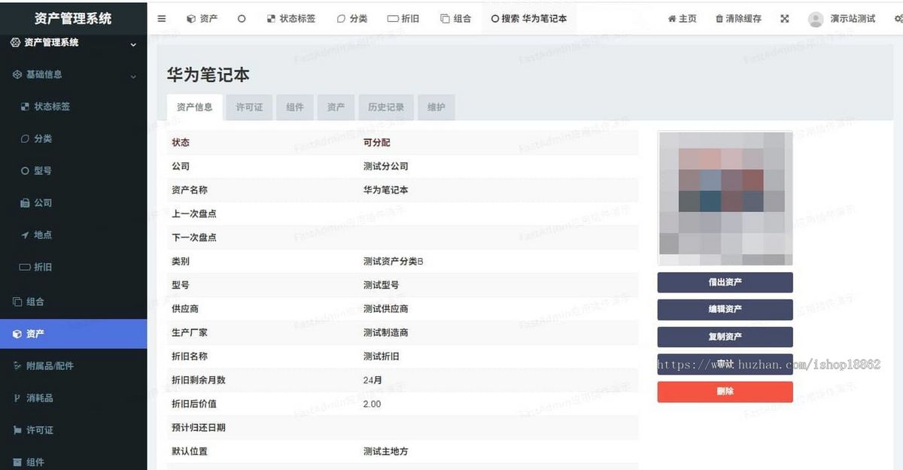The height and width of the screenshot is (470, 903).
Task: Select the 状态标签 icon in the sidebar
Action: click(x=24, y=106)
